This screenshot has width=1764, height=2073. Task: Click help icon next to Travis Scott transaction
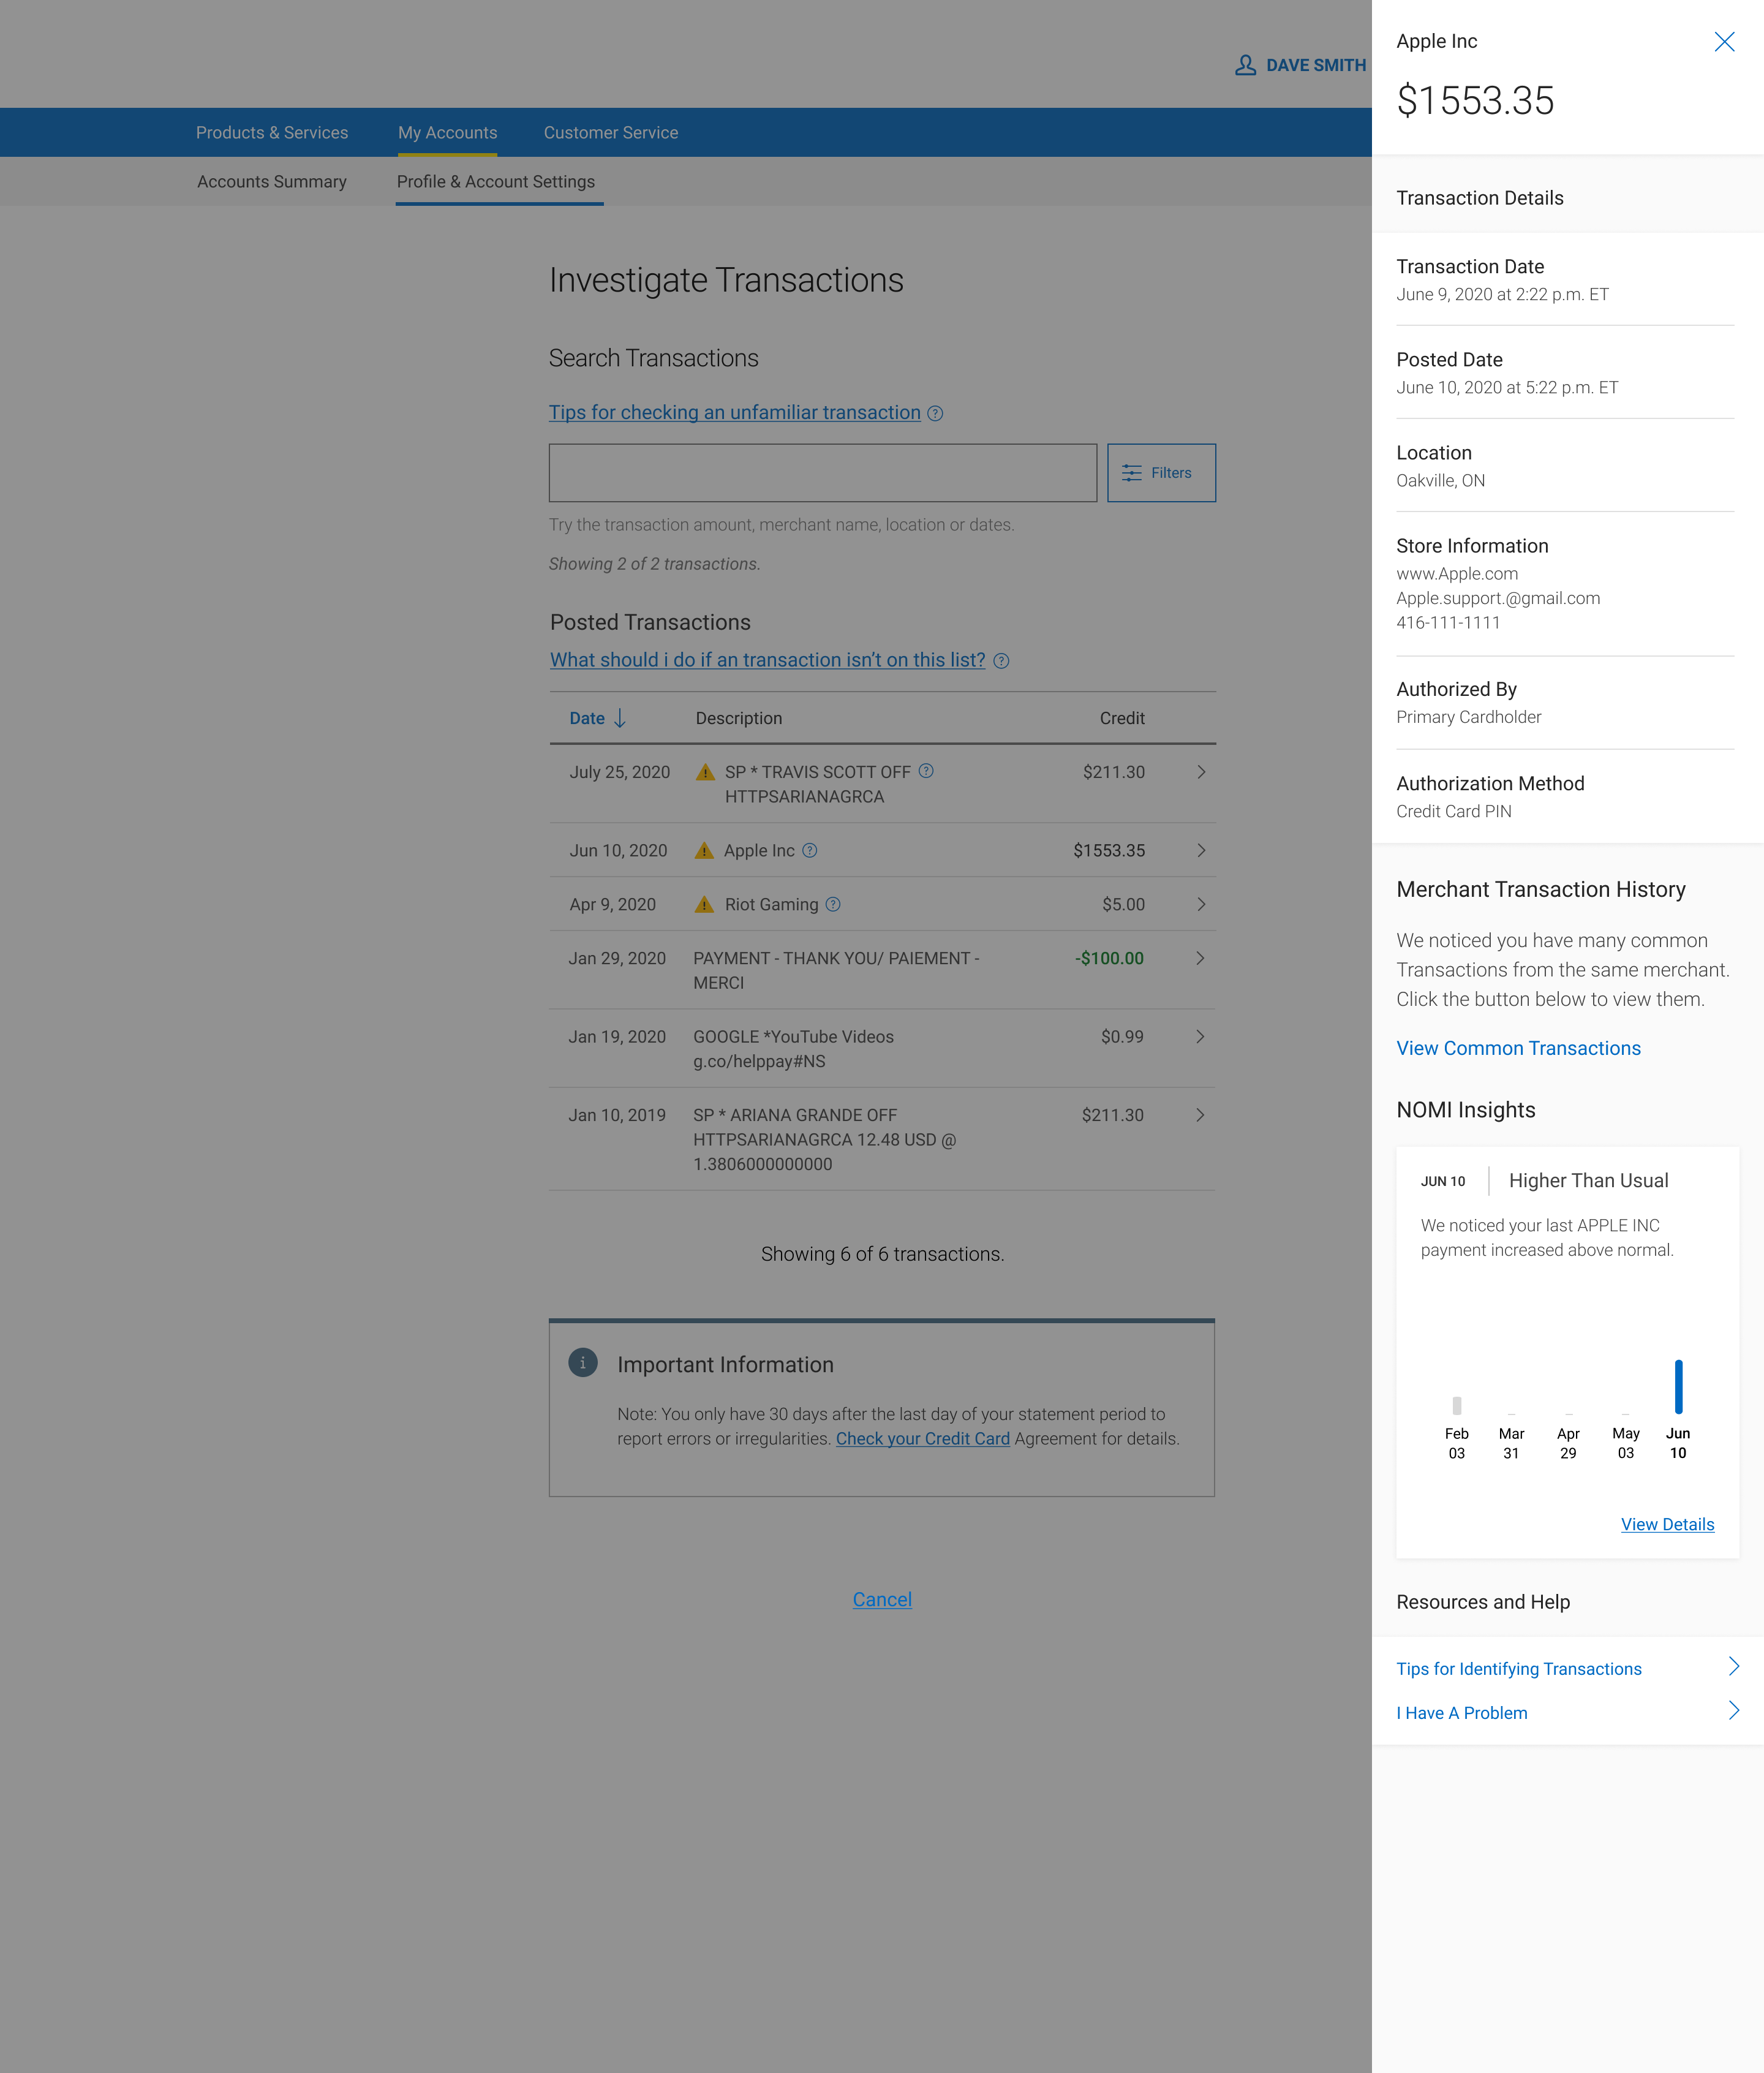pyautogui.click(x=926, y=771)
